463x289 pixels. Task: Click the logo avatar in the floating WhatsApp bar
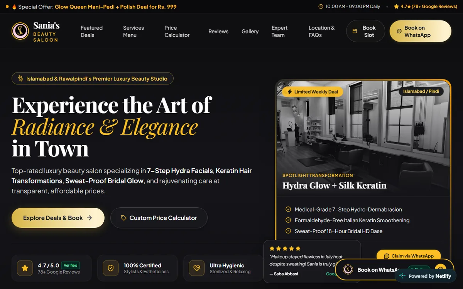click(x=348, y=270)
